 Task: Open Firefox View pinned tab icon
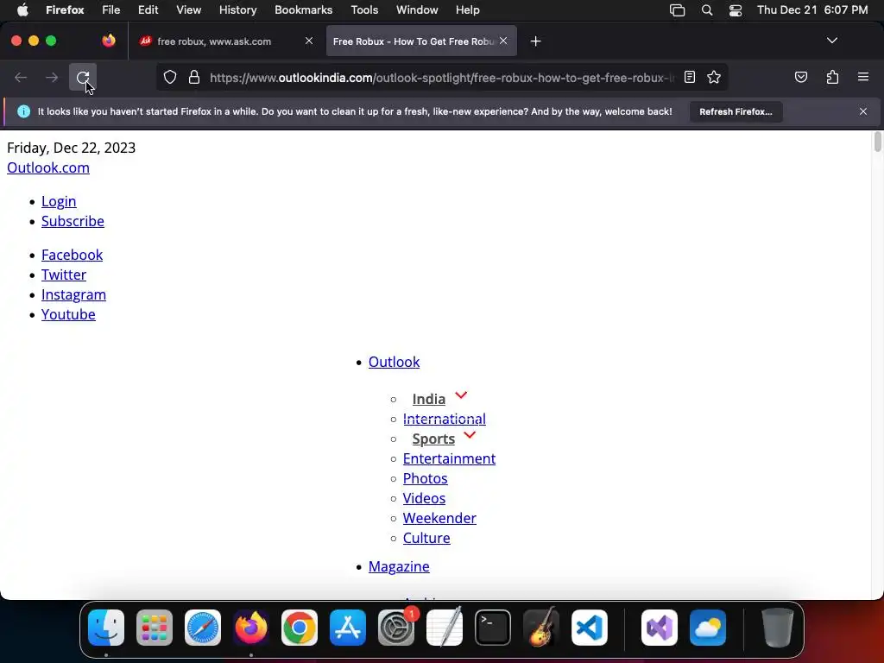(109, 41)
